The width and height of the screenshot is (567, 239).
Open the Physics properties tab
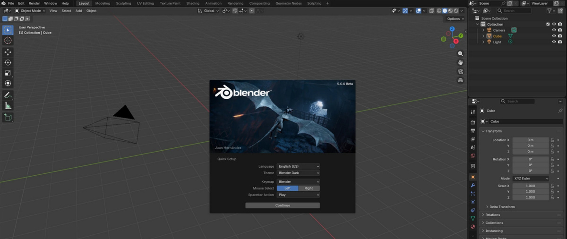tap(473, 202)
